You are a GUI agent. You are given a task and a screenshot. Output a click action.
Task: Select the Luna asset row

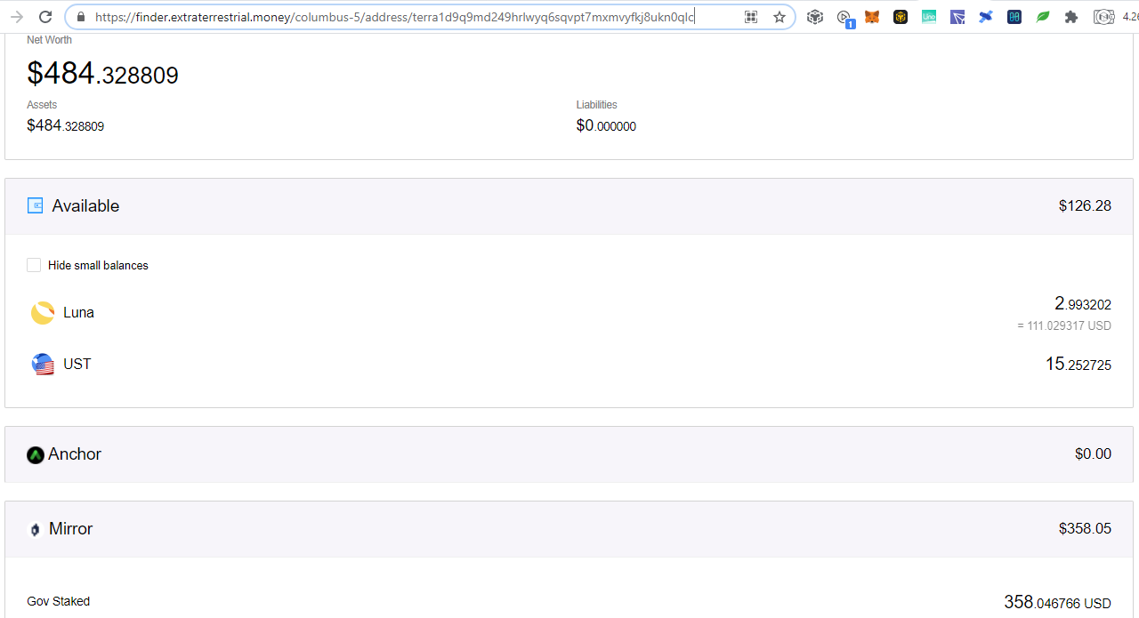click(569, 313)
